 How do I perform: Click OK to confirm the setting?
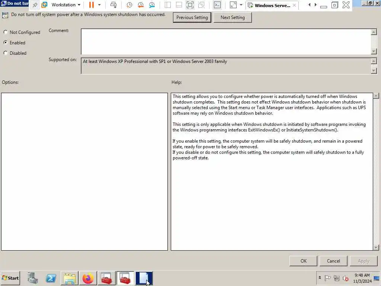click(x=303, y=261)
